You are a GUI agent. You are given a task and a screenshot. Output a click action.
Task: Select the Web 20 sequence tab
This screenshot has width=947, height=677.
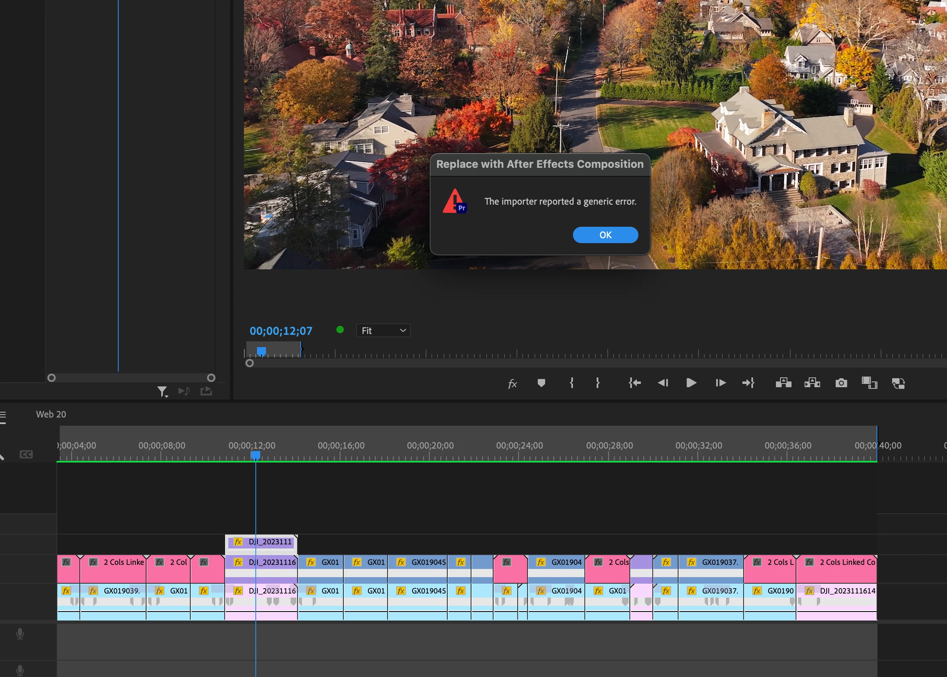coord(51,414)
